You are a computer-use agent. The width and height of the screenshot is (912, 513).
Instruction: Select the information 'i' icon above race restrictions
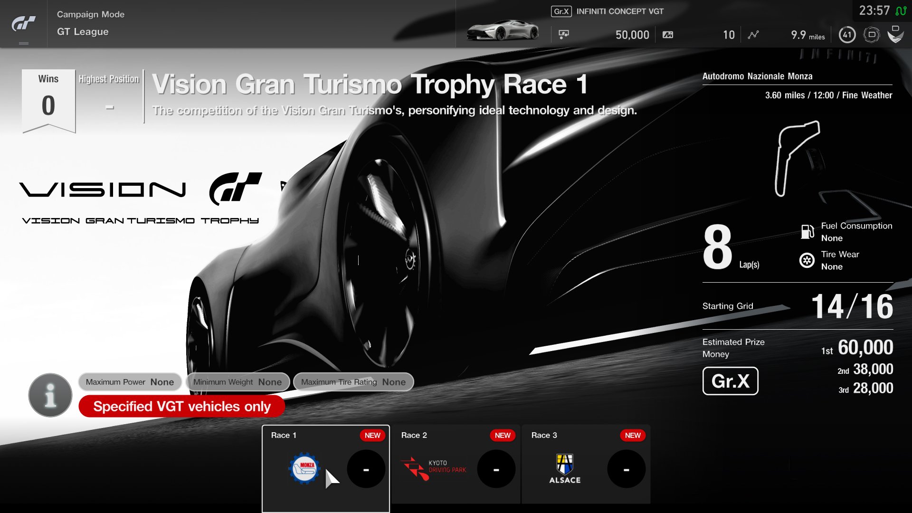(x=49, y=395)
